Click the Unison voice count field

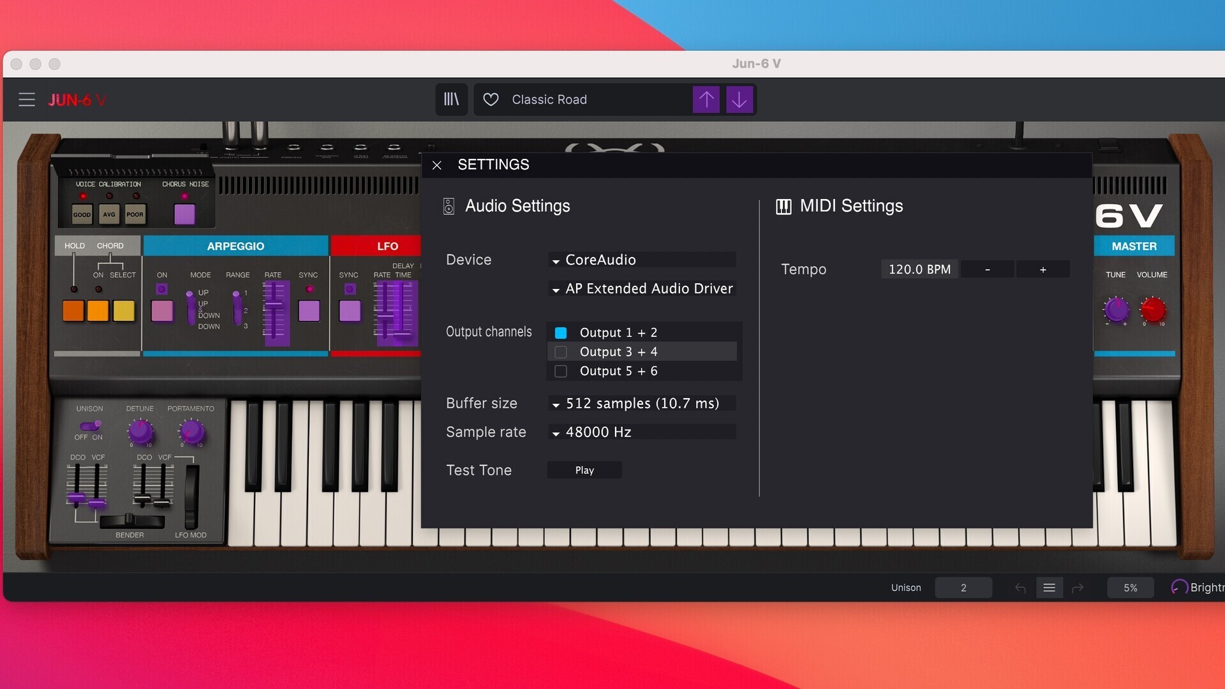pyautogui.click(x=963, y=588)
